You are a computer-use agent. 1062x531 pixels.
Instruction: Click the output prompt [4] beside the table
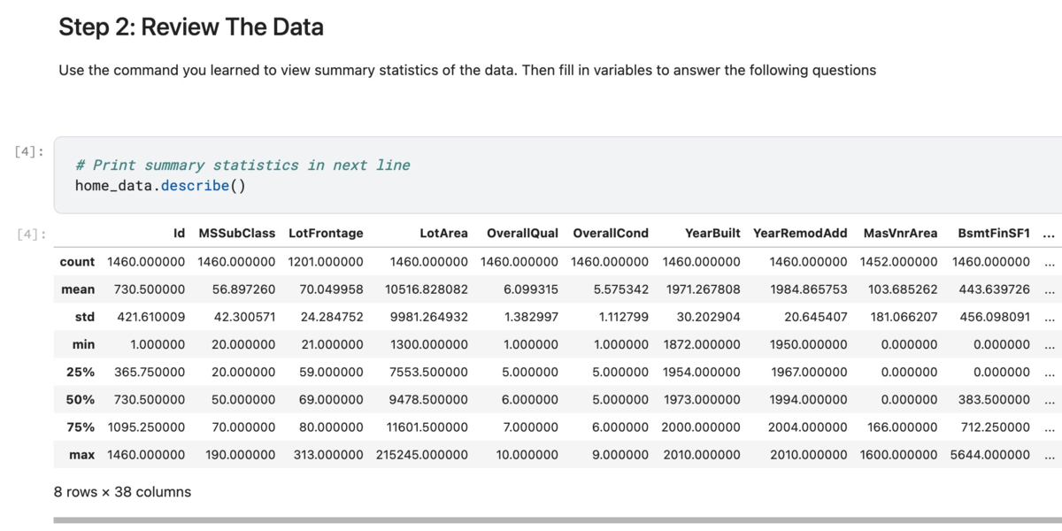tap(31, 234)
